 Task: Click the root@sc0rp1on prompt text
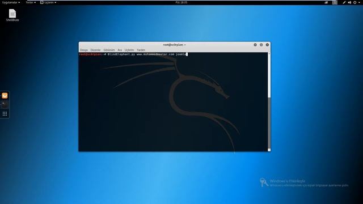[90, 54]
